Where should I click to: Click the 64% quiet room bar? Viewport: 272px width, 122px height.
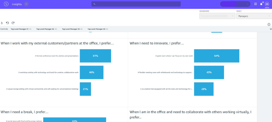click(x=217, y=56)
